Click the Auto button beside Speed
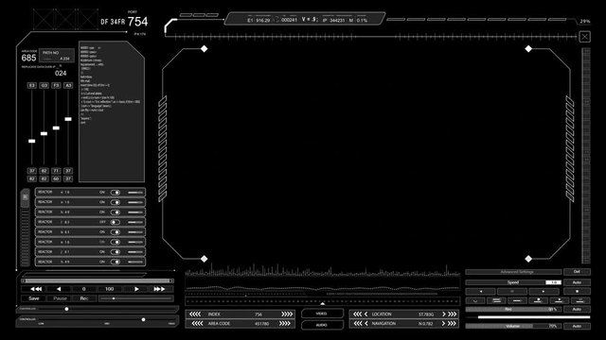The width and height of the screenshot is (606, 340). [x=577, y=282]
